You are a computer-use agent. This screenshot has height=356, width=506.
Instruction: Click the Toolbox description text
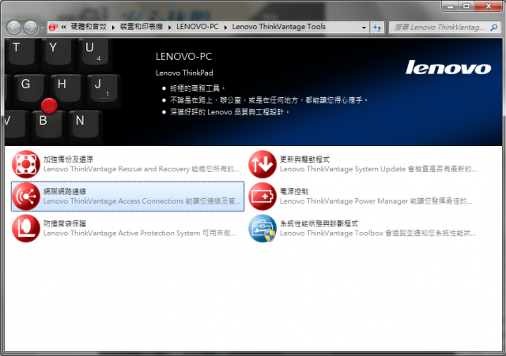coord(378,233)
